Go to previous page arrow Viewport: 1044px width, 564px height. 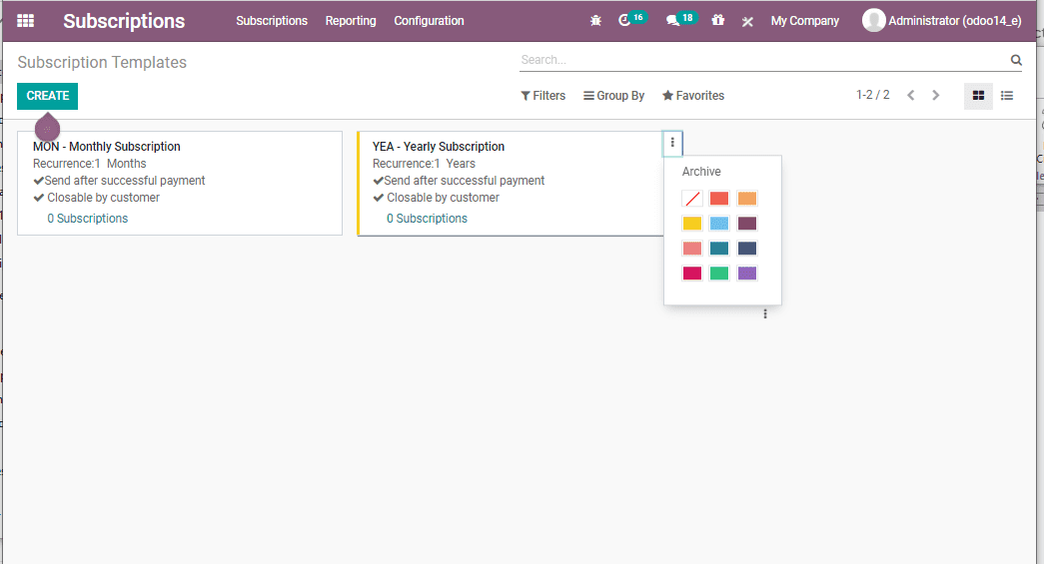(911, 95)
